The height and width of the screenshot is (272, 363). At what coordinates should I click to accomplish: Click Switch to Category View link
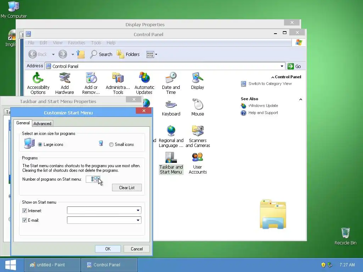(x=270, y=84)
